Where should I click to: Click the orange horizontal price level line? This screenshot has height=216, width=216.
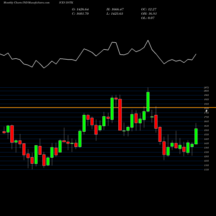point(108,108)
